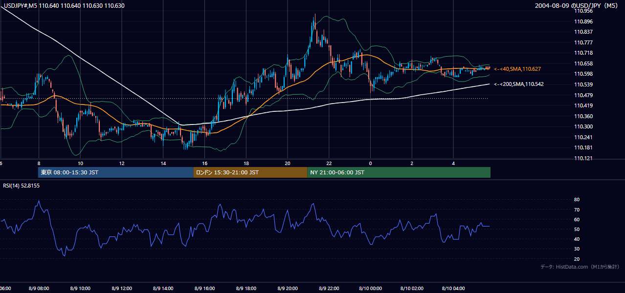Click the 110.300 price axis label

584,126
